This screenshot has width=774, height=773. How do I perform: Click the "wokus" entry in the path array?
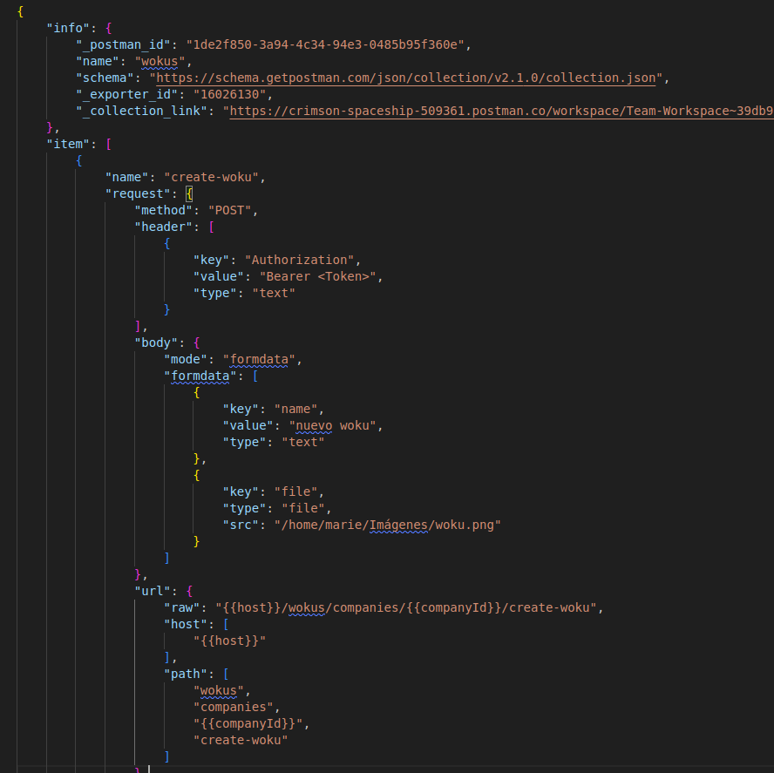[219, 690]
